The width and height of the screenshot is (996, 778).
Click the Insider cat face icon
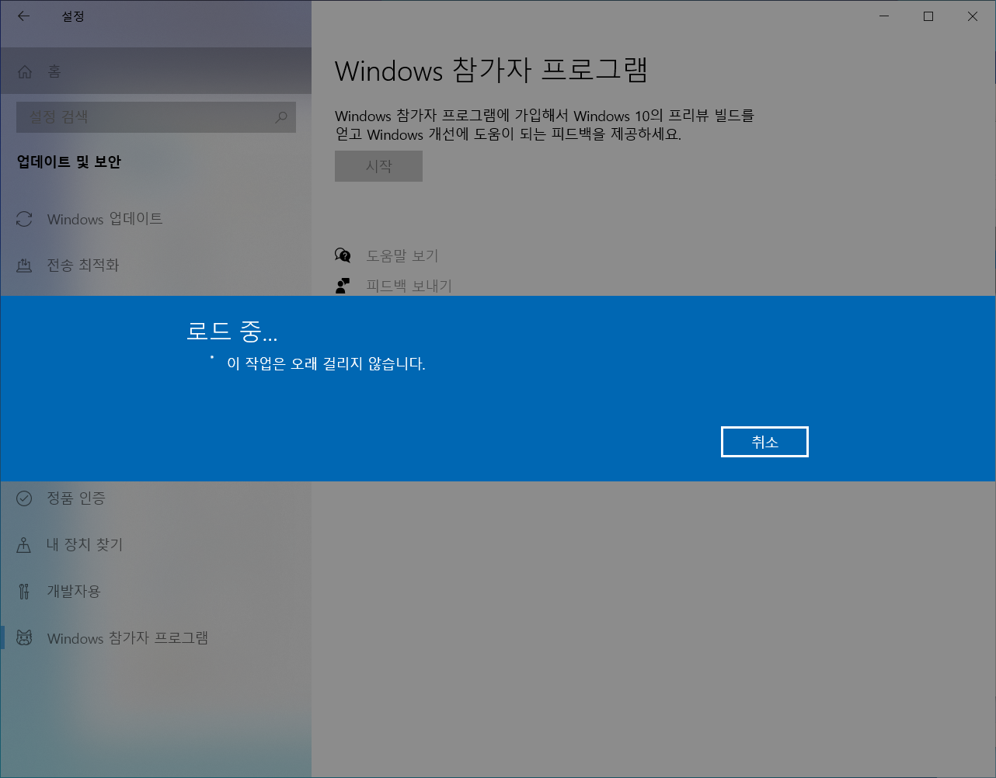(x=24, y=638)
